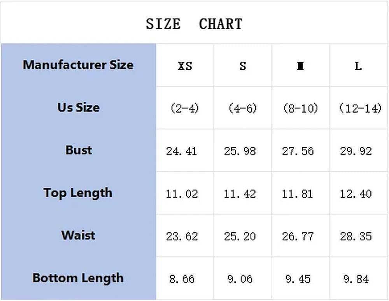Viewport: 389px width, 301px height.
Task: Click the Top Length row label
Action: [x=78, y=193]
